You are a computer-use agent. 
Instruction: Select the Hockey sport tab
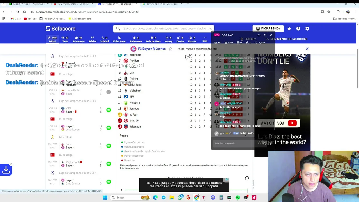pos(168,40)
